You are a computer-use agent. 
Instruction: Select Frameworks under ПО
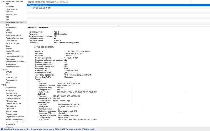(x=11, y=88)
